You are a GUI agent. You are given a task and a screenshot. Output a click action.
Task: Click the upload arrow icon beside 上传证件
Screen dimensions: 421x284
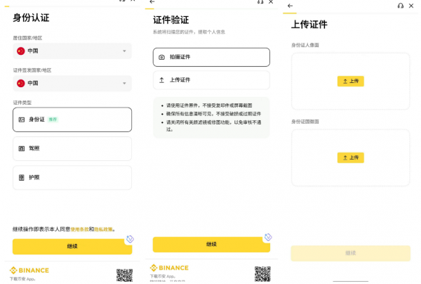coord(161,80)
